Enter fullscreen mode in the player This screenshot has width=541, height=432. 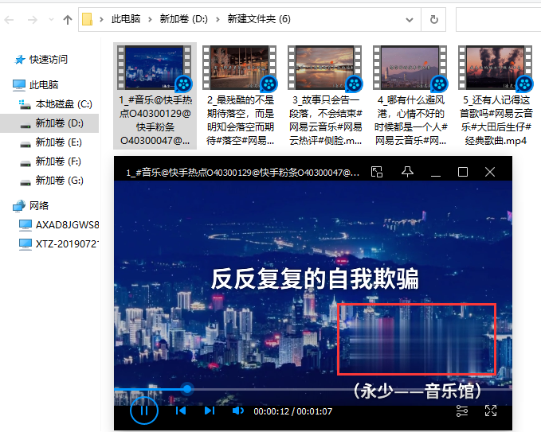click(x=491, y=411)
